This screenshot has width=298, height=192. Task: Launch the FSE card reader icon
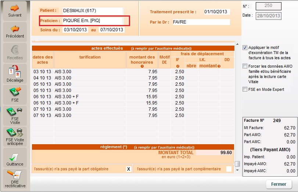(15, 92)
